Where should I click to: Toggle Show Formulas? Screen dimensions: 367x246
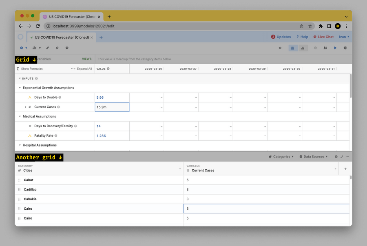coord(30,69)
